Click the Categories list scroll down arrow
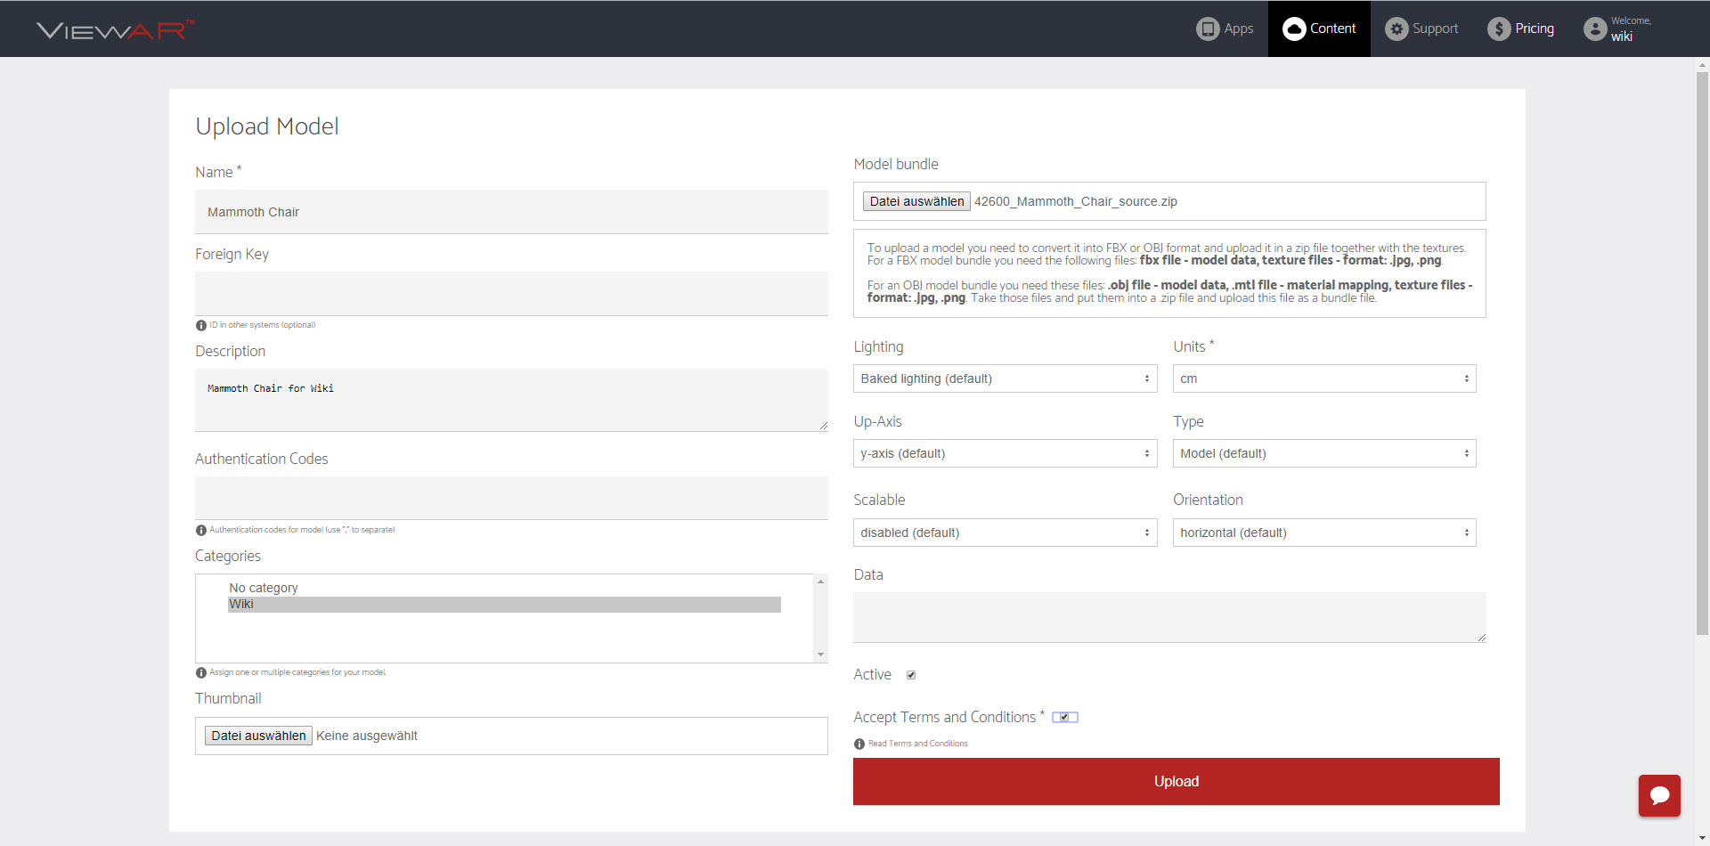Screen dimensions: 1710x846 point(820,655)
